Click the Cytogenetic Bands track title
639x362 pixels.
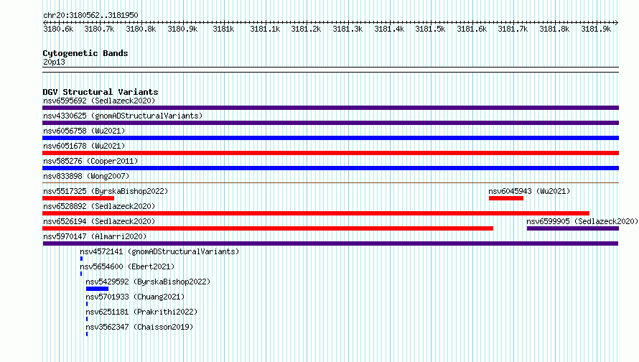(x=85, y=53)
